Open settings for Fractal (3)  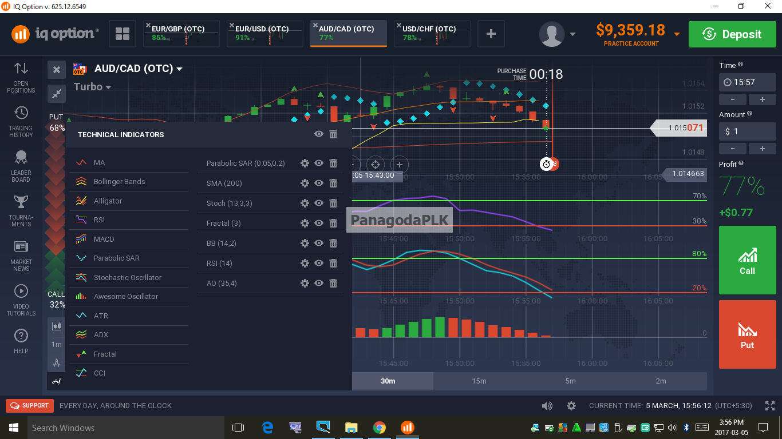point(305,223)
